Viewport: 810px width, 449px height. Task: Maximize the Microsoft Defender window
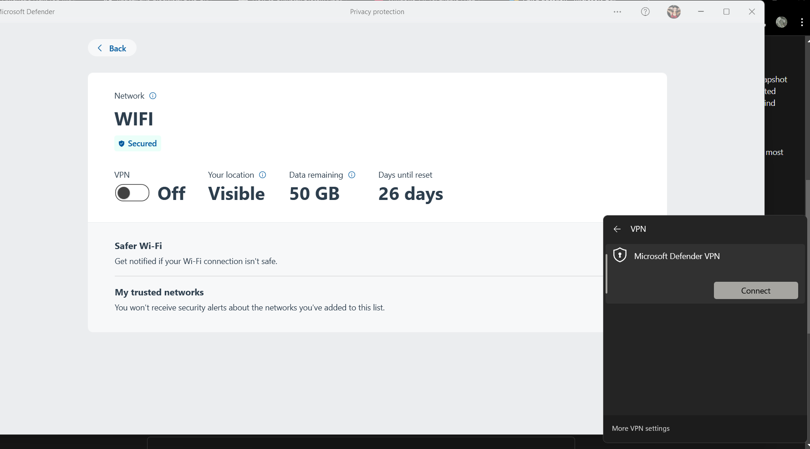(727, 12)
